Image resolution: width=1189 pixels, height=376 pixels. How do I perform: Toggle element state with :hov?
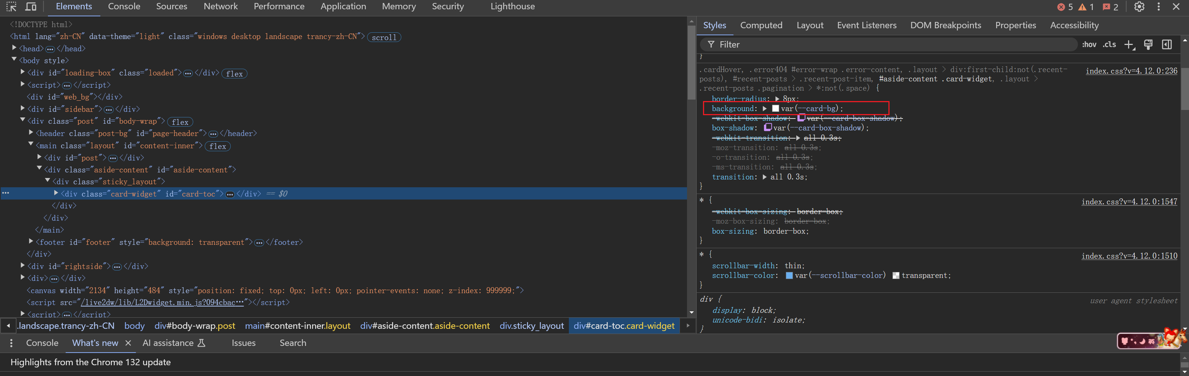click(1089, 44)
